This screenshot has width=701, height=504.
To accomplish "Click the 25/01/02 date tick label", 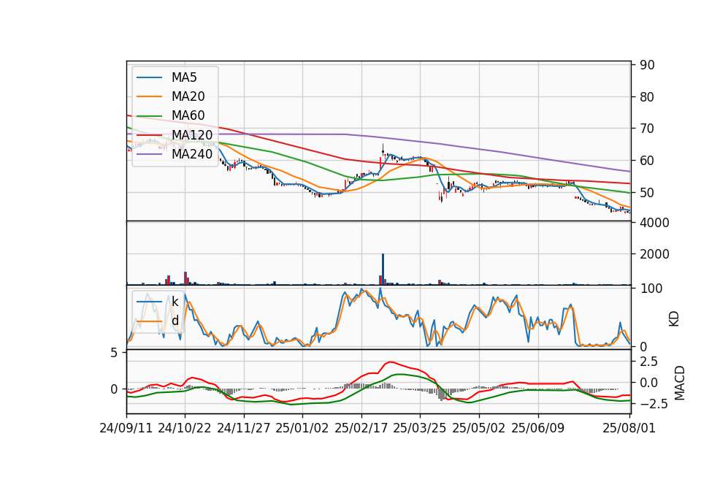I will click(302, 428).
